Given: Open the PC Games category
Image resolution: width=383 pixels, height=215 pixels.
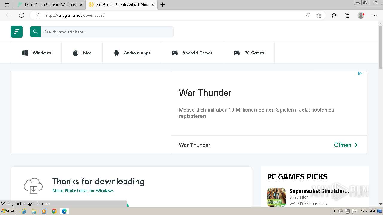Looking at the screenshot, I should pyautogui.click(x=249, y=53).
